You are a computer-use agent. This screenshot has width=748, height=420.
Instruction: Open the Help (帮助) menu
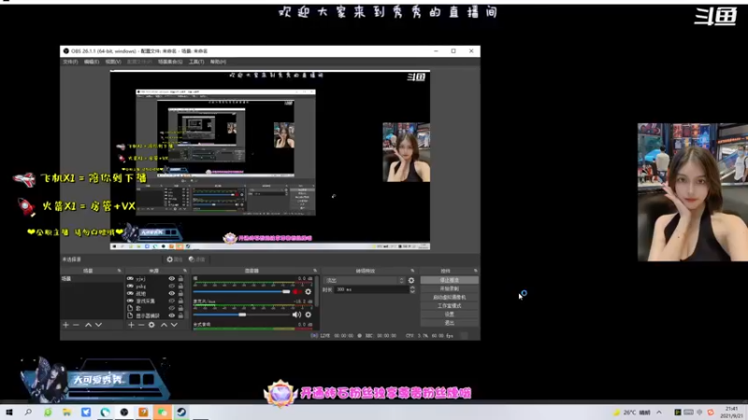[x=218, y=62]
